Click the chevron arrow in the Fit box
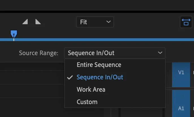The image size is (194, 117). [108, 22]
